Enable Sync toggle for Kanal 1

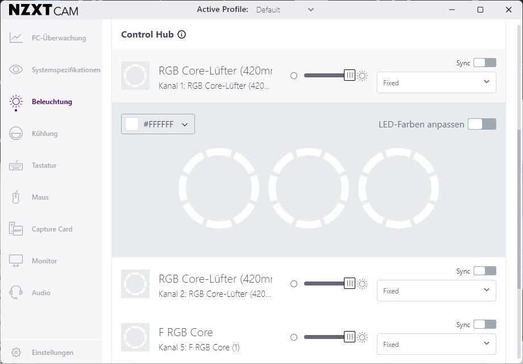(x=484, y=63)
